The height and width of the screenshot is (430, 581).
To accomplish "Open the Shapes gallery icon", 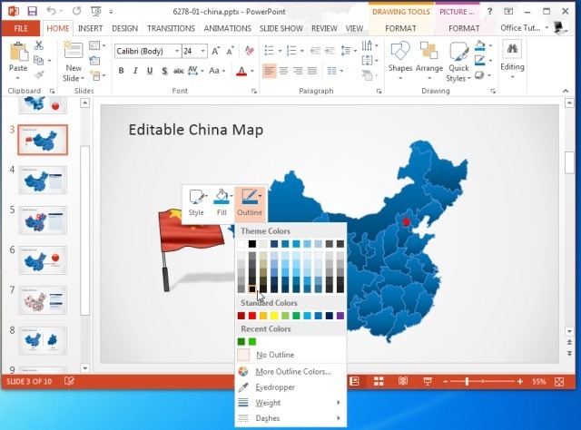I will (x=400, y=51).
